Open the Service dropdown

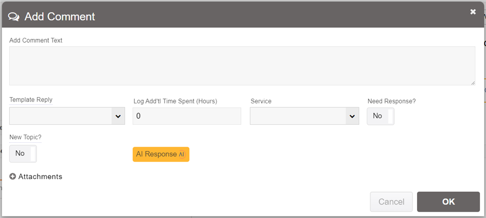pyautogui.click(x=298, y=116)
